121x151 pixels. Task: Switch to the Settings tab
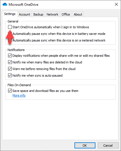tap(10, 14)
